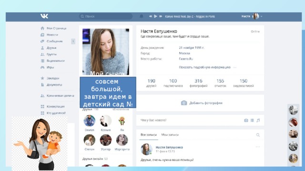The height and width of the screenshot is (171, 305).
Task: Open the Kanye West track title
Action: pos(190,17)
